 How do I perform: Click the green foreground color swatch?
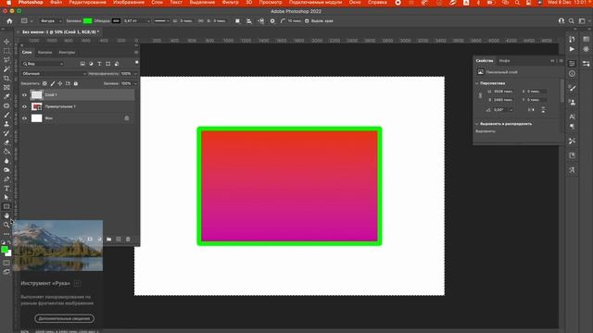coord(5,250)
